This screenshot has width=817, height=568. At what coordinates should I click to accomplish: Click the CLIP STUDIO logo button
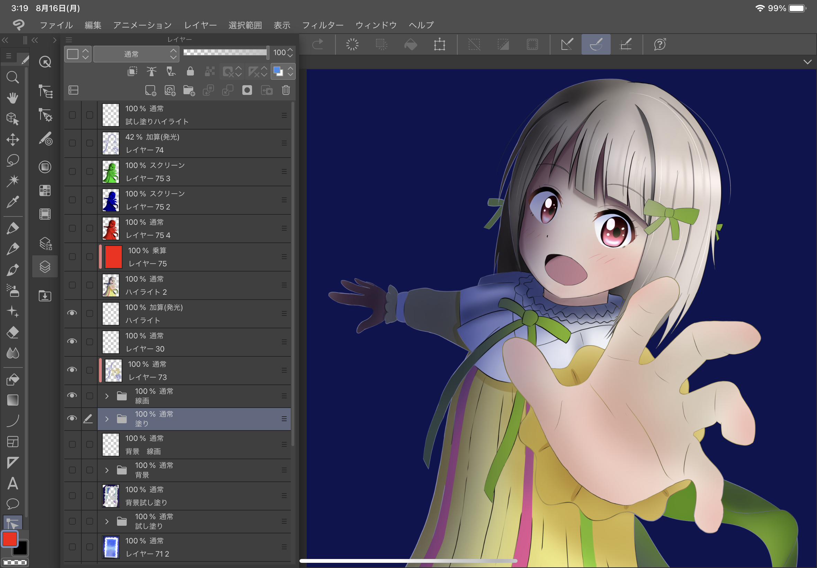[18, 25]
